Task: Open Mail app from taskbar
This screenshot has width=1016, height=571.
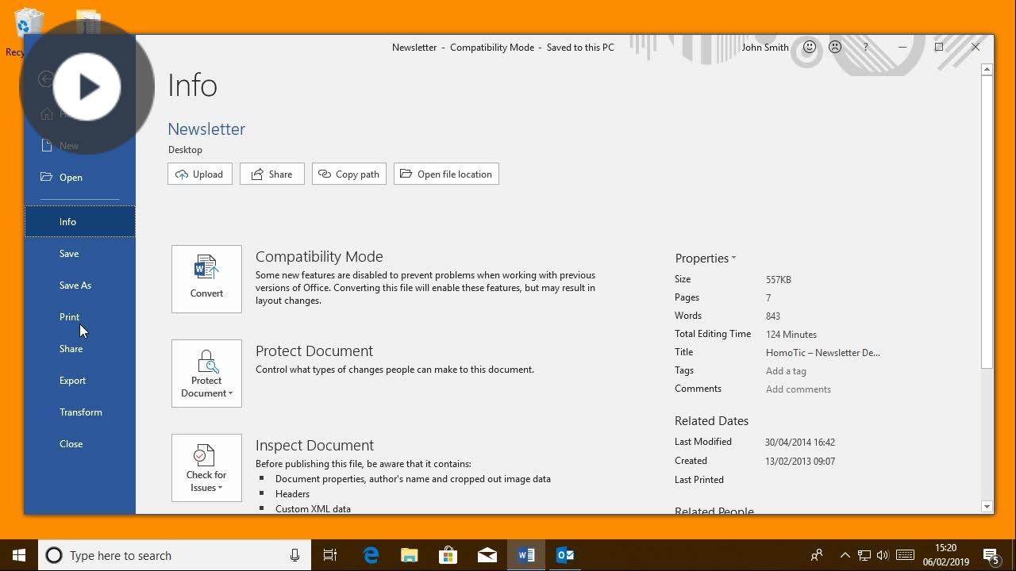Action: pyautogui.click(x=487, y=555)
